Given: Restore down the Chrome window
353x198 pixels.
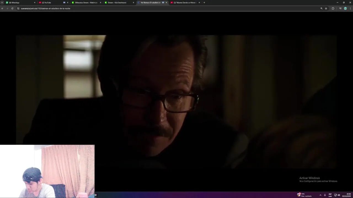Looking at the screenshot, I should (344, 2).
